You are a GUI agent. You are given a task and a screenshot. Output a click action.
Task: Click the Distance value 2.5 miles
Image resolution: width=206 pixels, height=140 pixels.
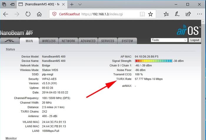47,107
